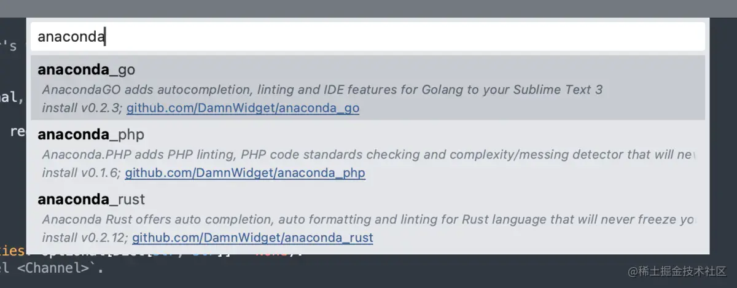Click the "install v0.2.3" version text

pyautogui.click(x=82, y=108)
